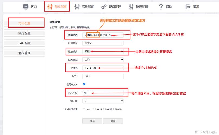The image size is (219, 135).
Task: Click the 启用VLAN label
Action: click(x=72, y=85)
